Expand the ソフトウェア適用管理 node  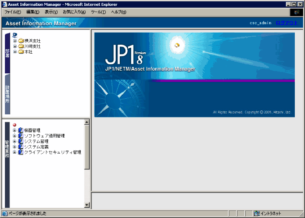click(14, 136)
